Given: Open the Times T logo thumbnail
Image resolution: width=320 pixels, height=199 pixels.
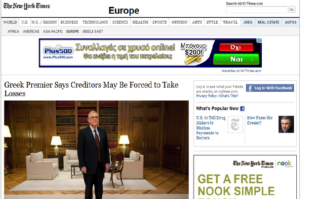Looking at the screenshot, I should tap(235, 124).
